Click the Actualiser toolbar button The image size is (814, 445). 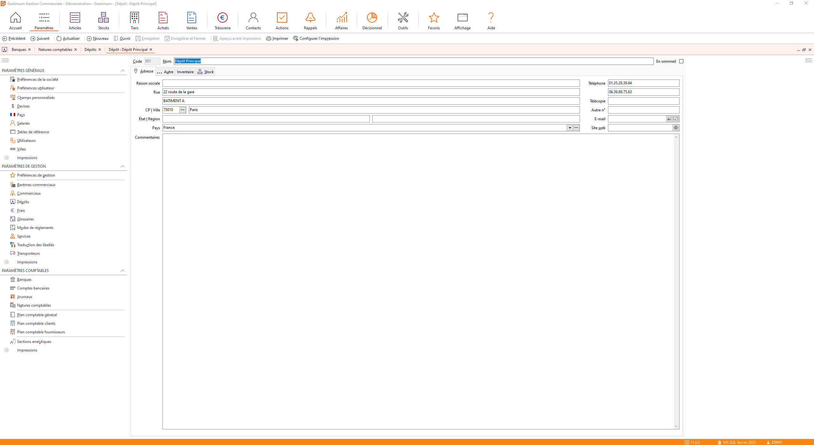click(68, 38)
